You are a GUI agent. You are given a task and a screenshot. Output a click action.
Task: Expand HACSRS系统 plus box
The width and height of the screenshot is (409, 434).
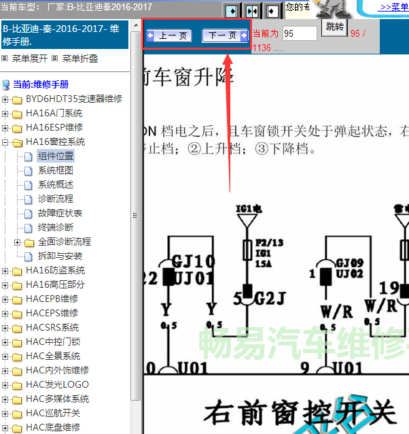pyautogui.click(x=5, y=328)
